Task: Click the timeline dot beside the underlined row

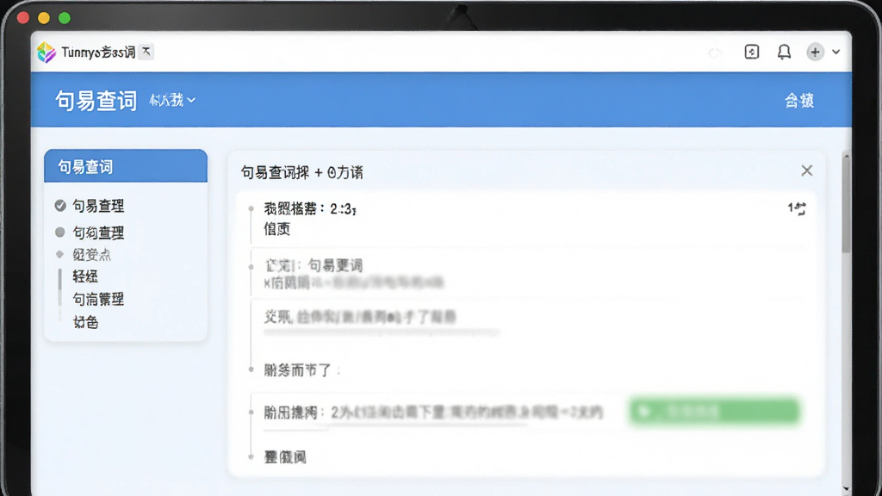Action: 251,412
